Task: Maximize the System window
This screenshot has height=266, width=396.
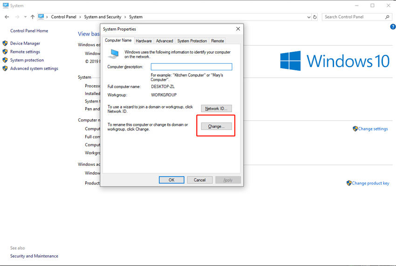Action: pos(372,5)
